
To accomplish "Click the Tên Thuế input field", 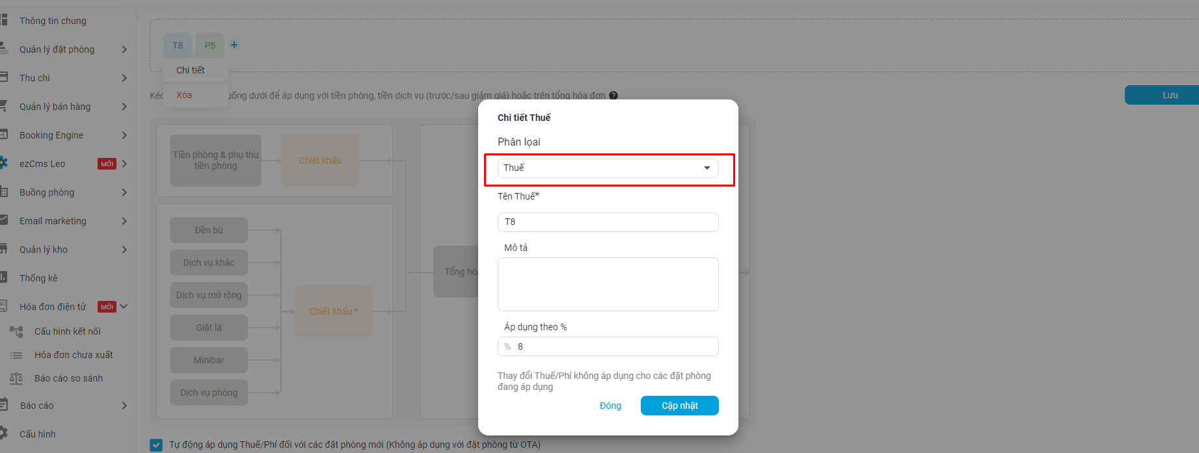I will pos(608,222).
